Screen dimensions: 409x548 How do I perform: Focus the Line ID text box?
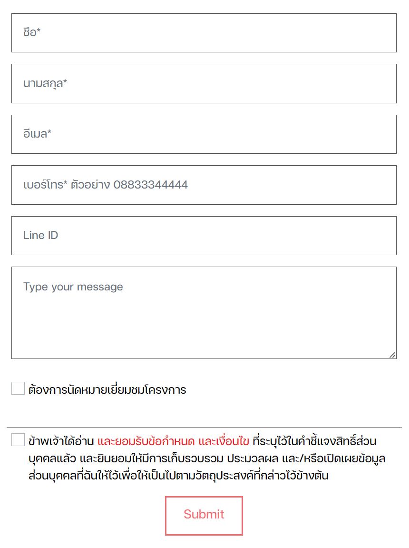coord(204,236)
